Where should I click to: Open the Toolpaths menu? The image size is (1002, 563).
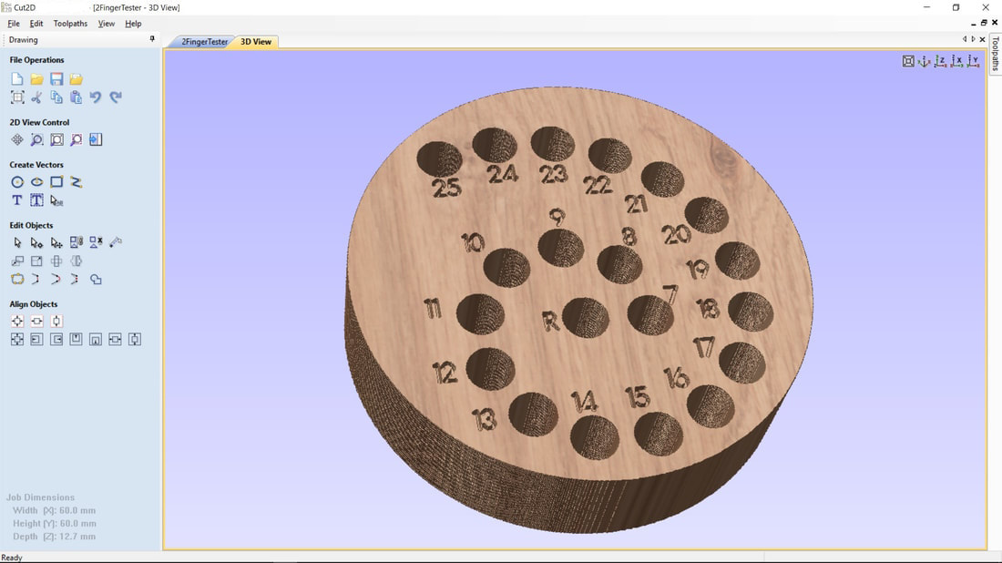click(x=70, y=24)
